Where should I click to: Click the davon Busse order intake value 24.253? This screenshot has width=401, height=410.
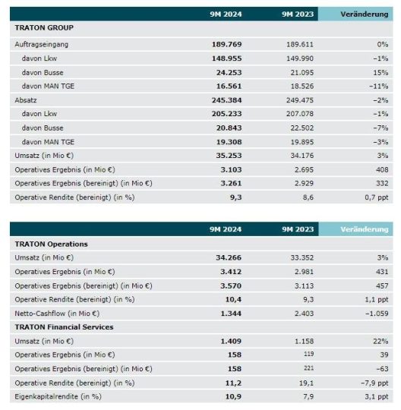[x=229, y=72]
